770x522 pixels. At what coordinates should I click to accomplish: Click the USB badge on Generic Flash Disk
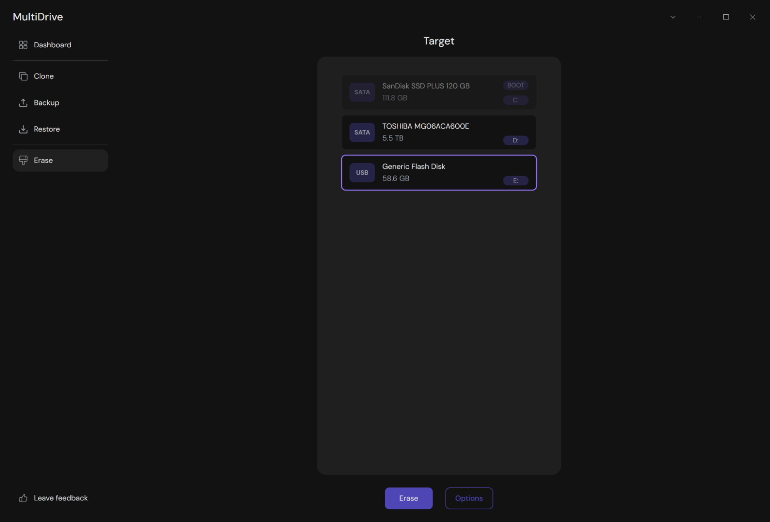click(362, 172)
